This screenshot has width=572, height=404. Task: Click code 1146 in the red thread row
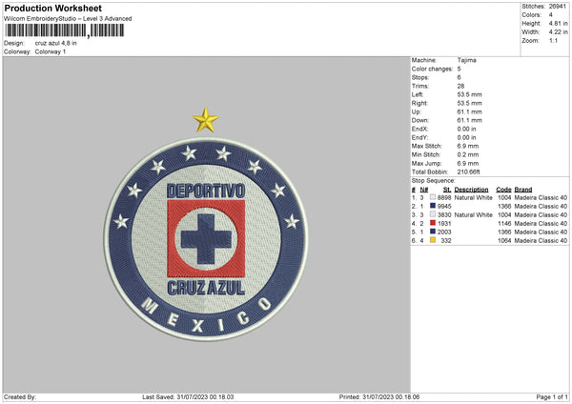point(504,223)
